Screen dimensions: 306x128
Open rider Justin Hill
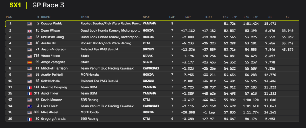pyautogui.click(x=48, y=43)
